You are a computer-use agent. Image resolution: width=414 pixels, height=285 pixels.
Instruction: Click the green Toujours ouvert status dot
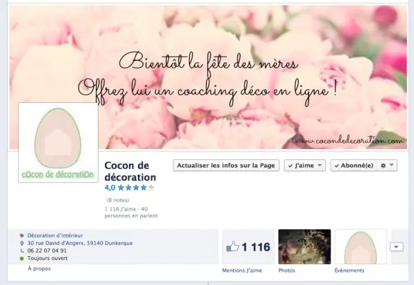pos(21,259)
